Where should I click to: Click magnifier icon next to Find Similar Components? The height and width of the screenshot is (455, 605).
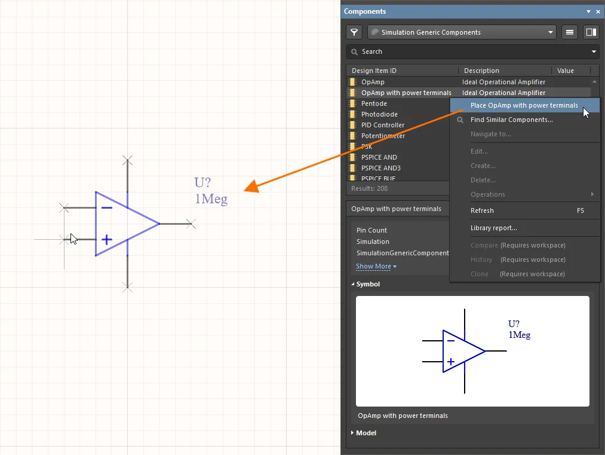pyautogui.click(x=460, y=120)
